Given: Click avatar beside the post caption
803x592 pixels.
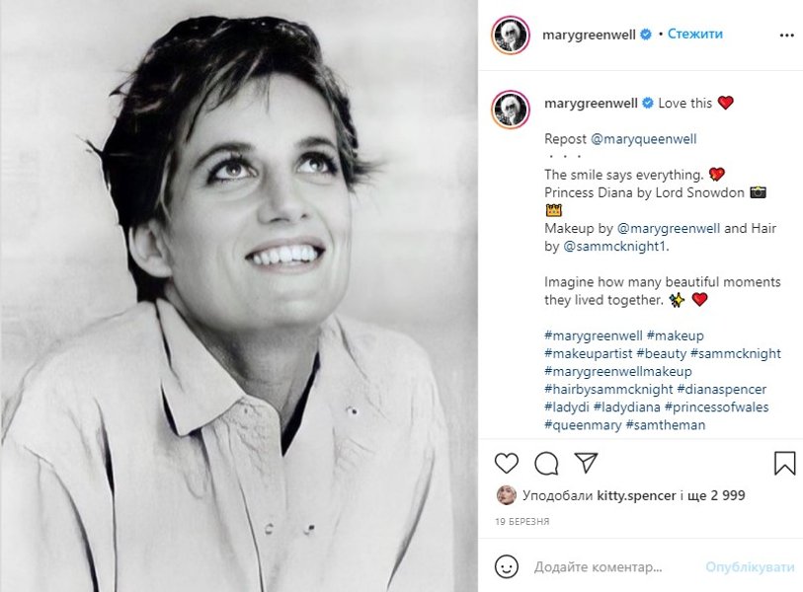Looking at the screenshot, I should (510, 109).
